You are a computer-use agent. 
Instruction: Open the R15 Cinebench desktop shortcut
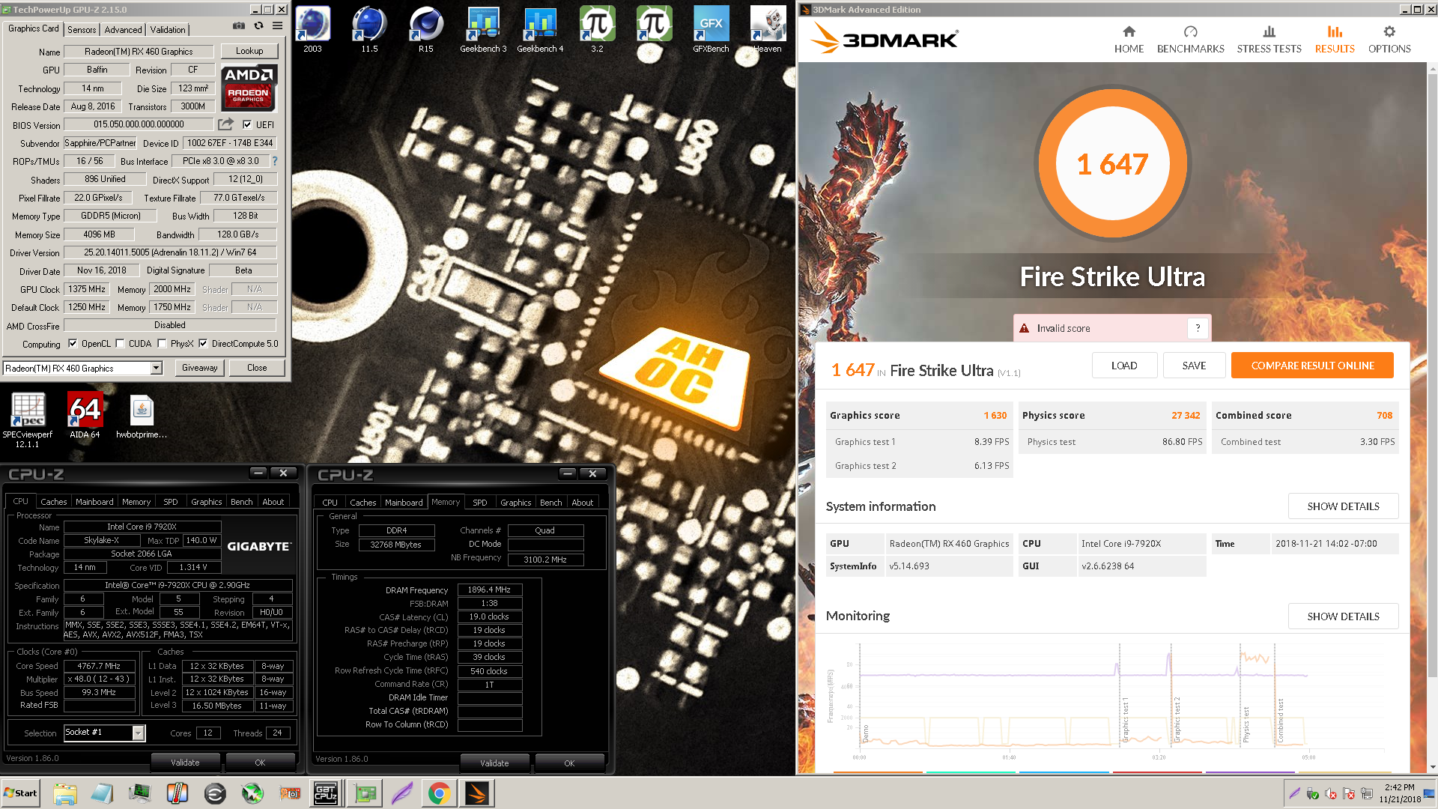(426, 30)
